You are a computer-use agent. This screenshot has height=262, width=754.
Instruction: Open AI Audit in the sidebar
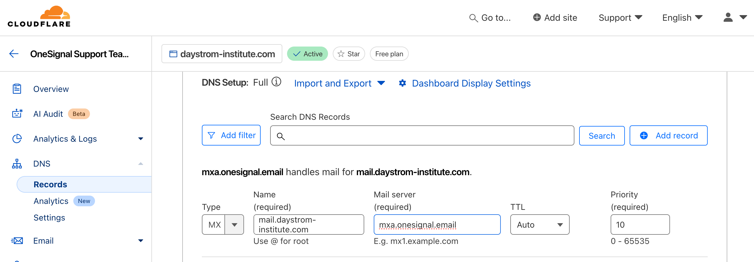[x=48, y=114]
